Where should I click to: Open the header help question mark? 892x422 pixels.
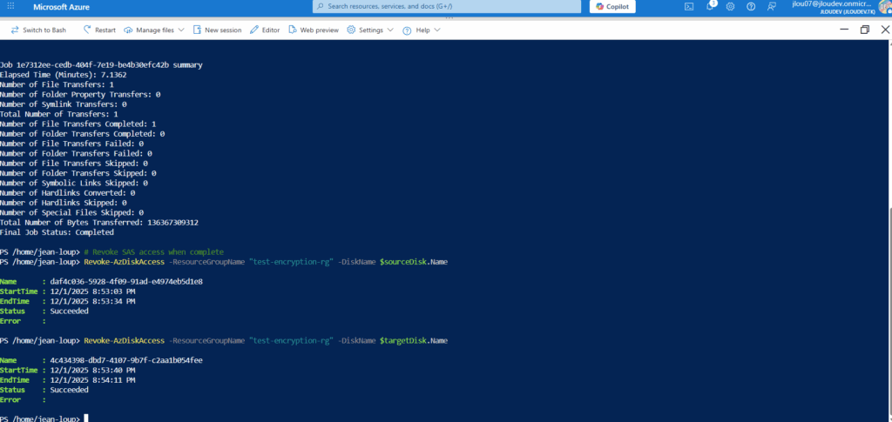pyautogui.click(x=750, y=7)
